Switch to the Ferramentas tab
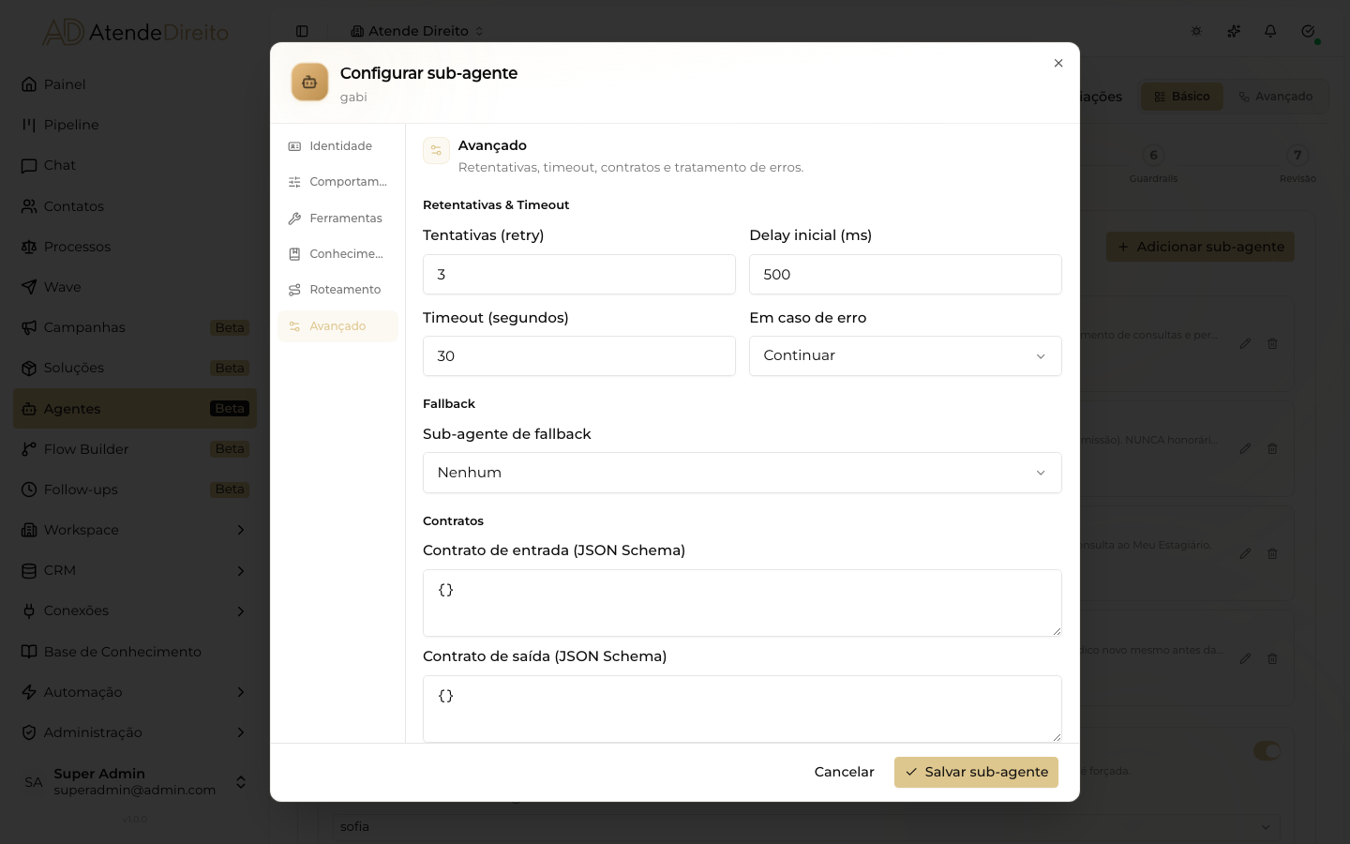 [x=337, y=219]
